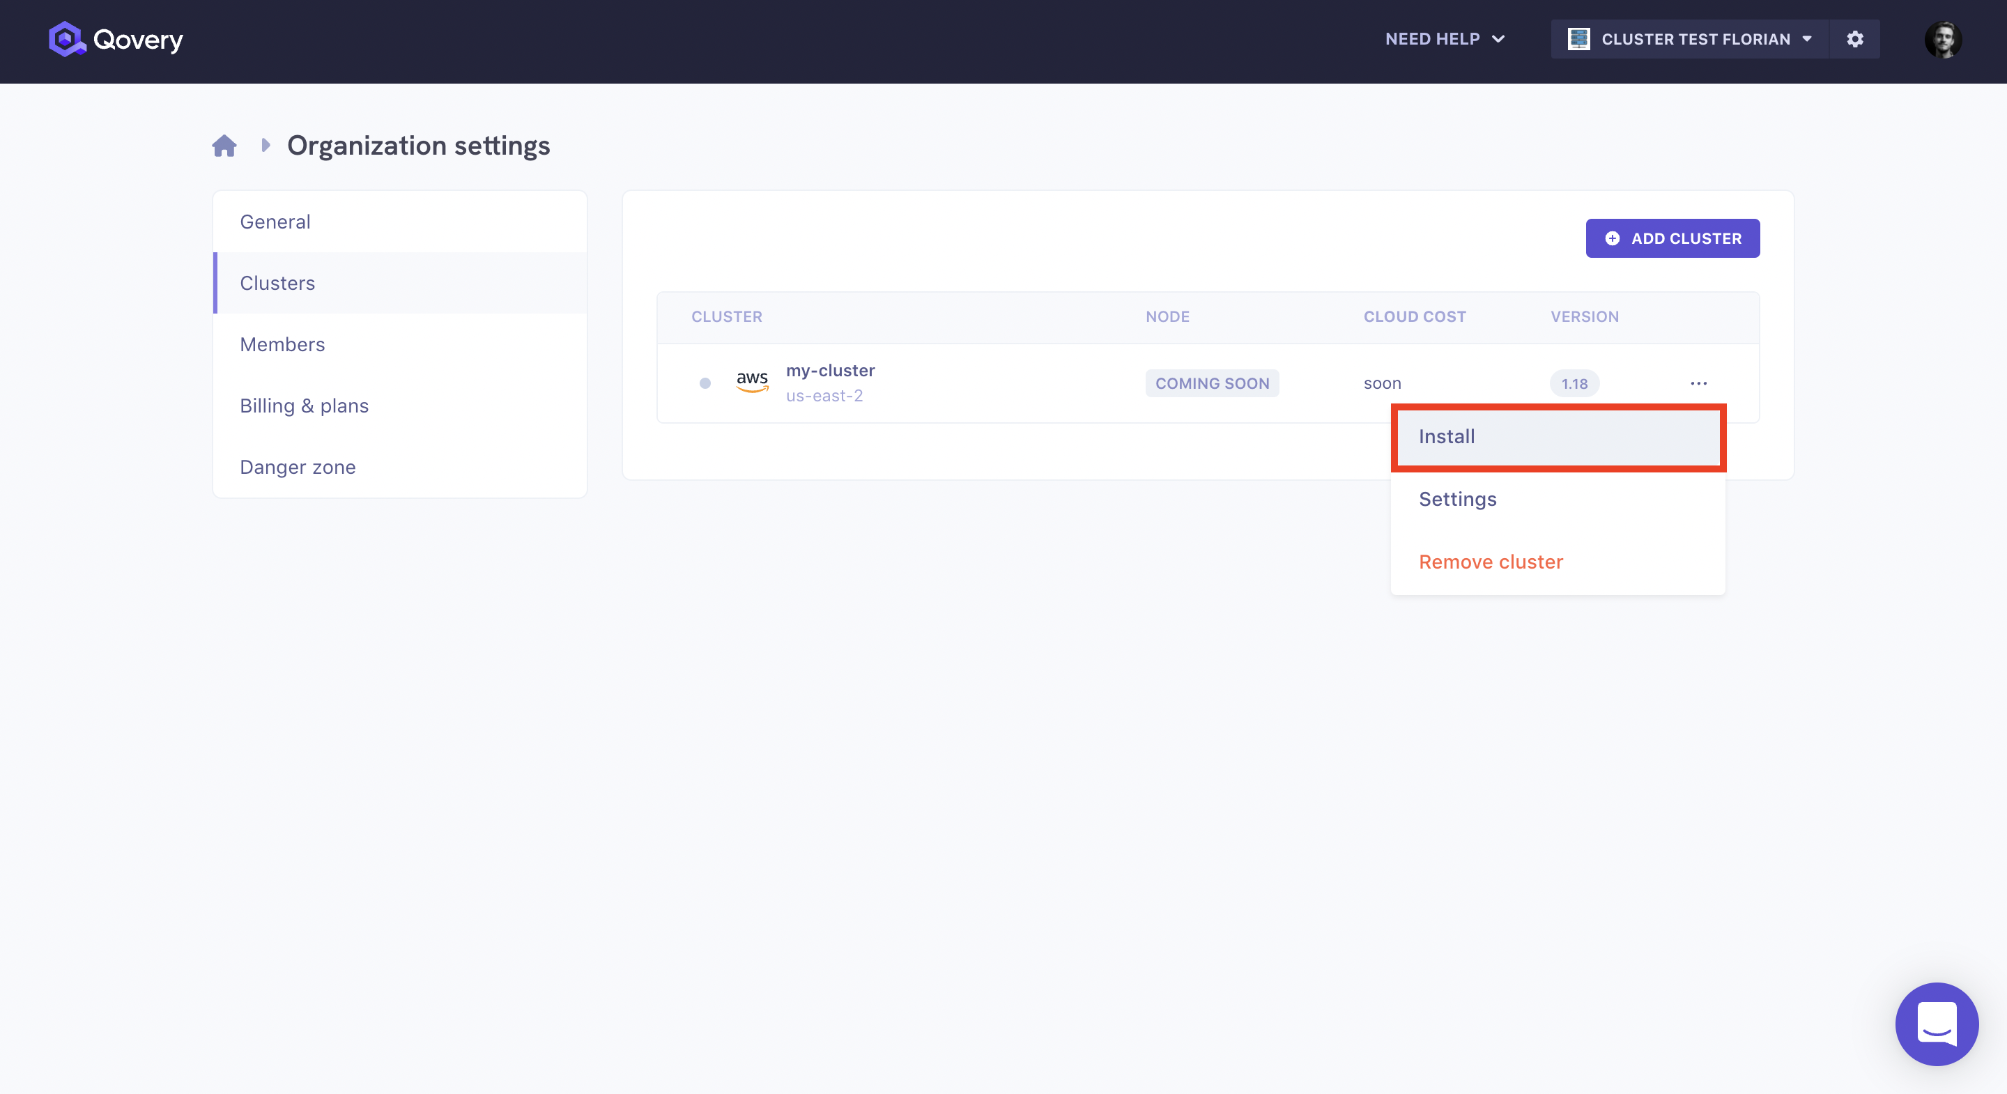Open the home breadcrumb icon

pyautogui.click(x=224, y=146)
